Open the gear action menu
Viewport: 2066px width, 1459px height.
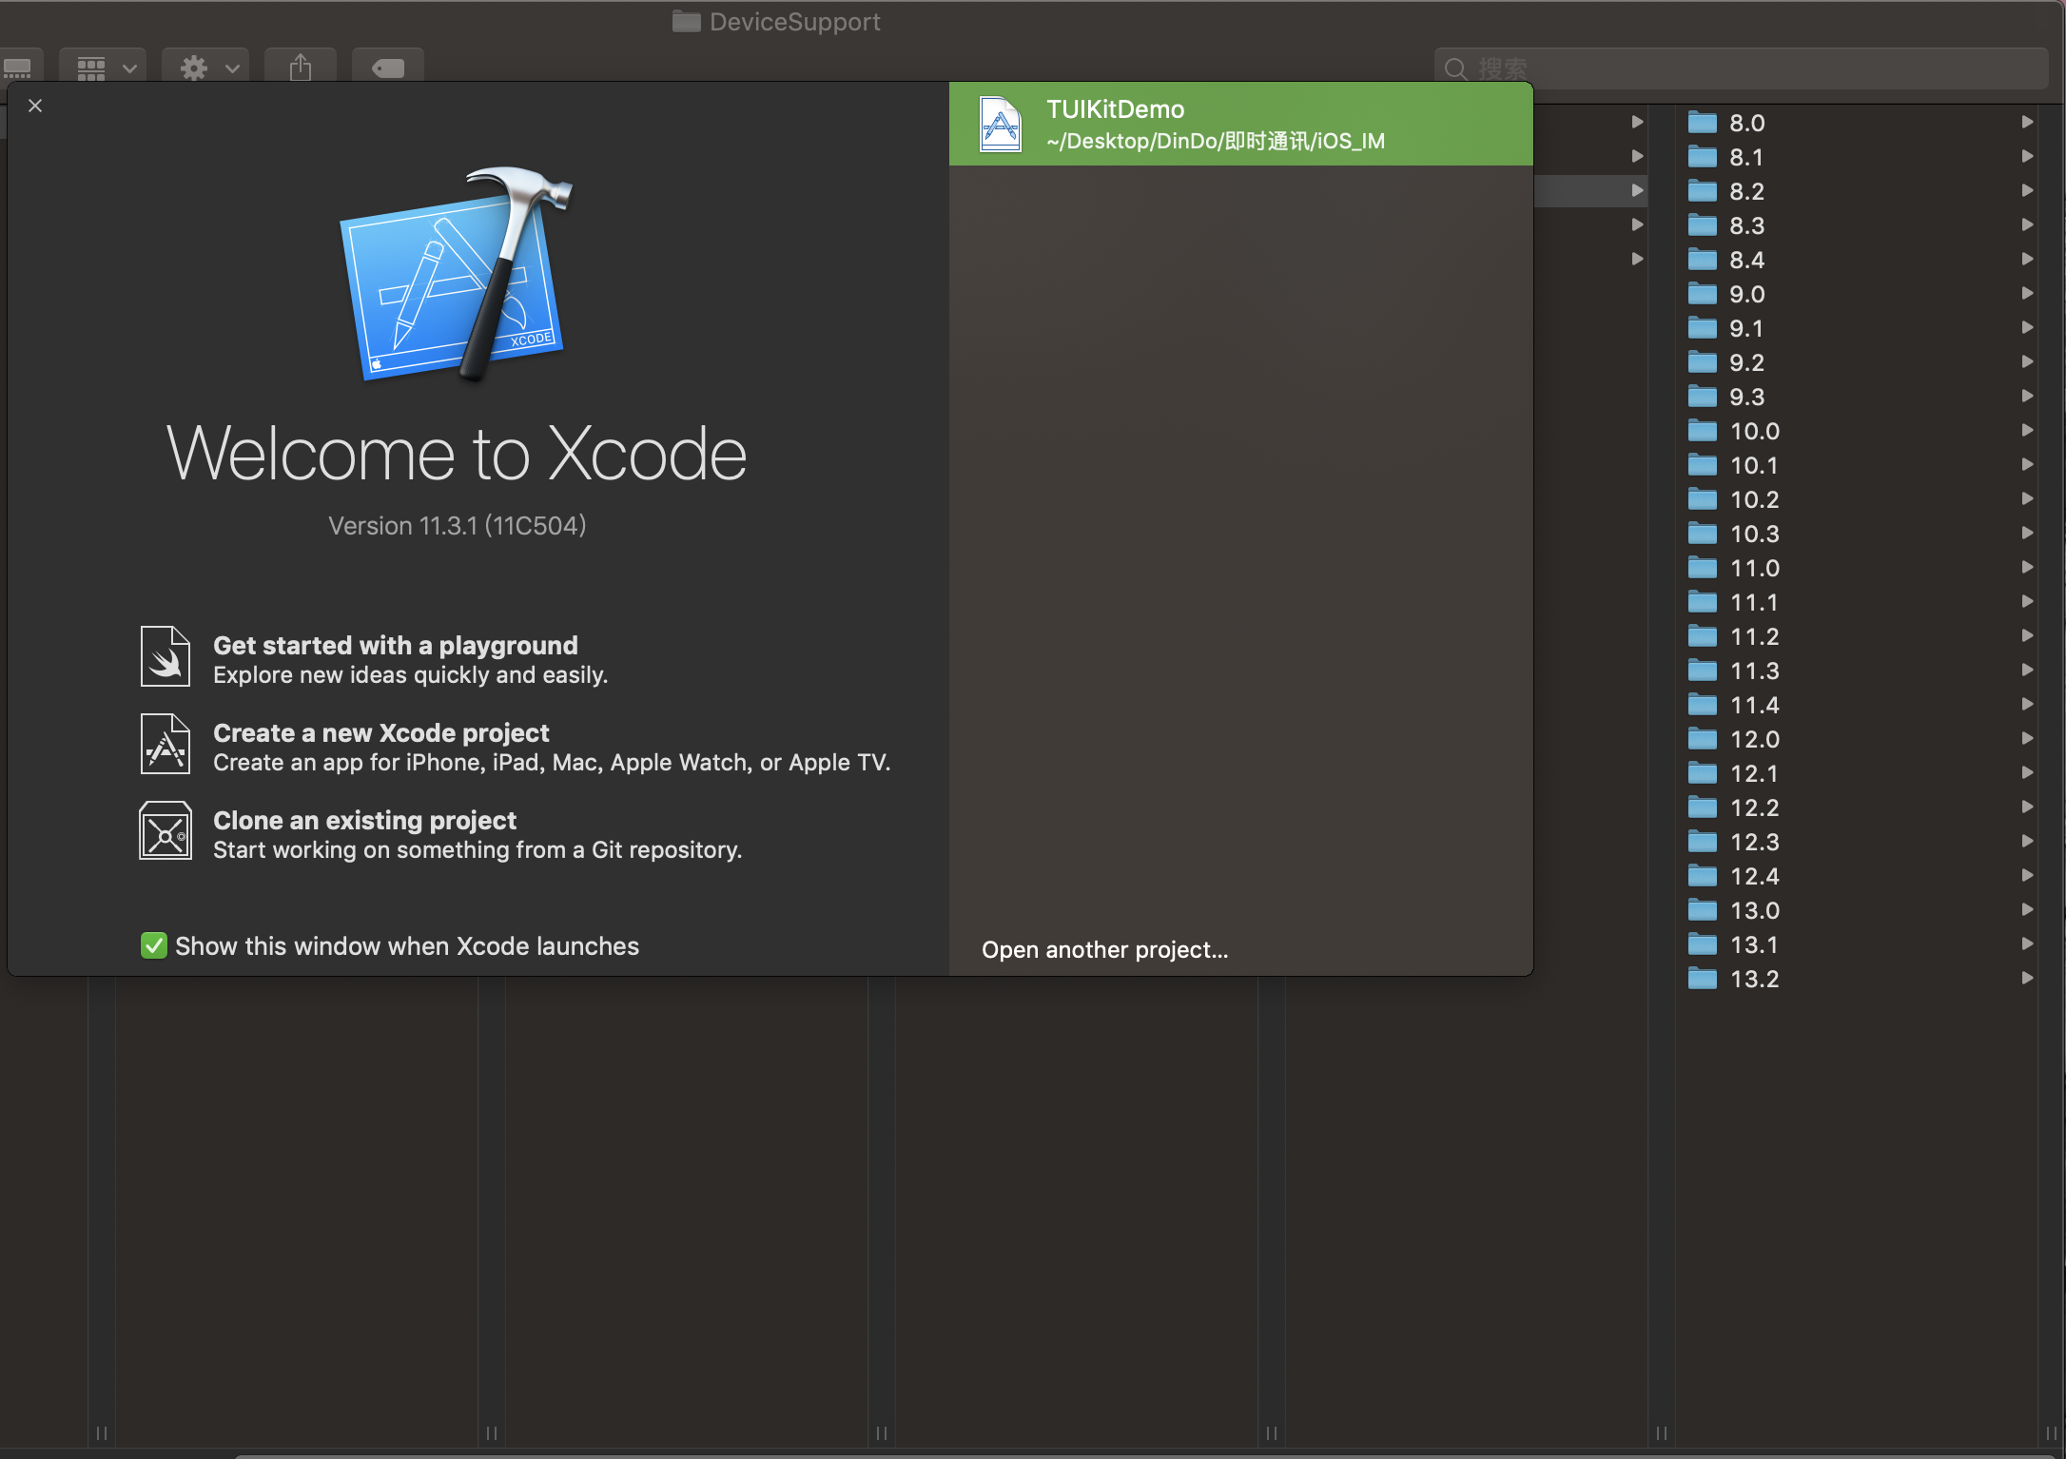(205, 68)
